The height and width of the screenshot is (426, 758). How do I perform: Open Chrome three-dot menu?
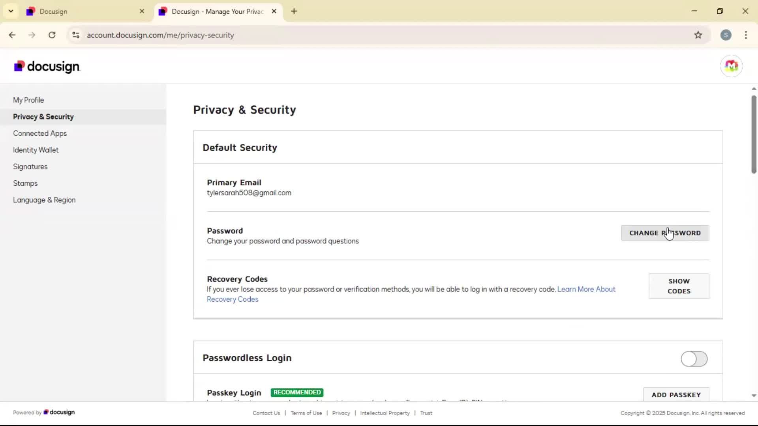coord(746,35)
